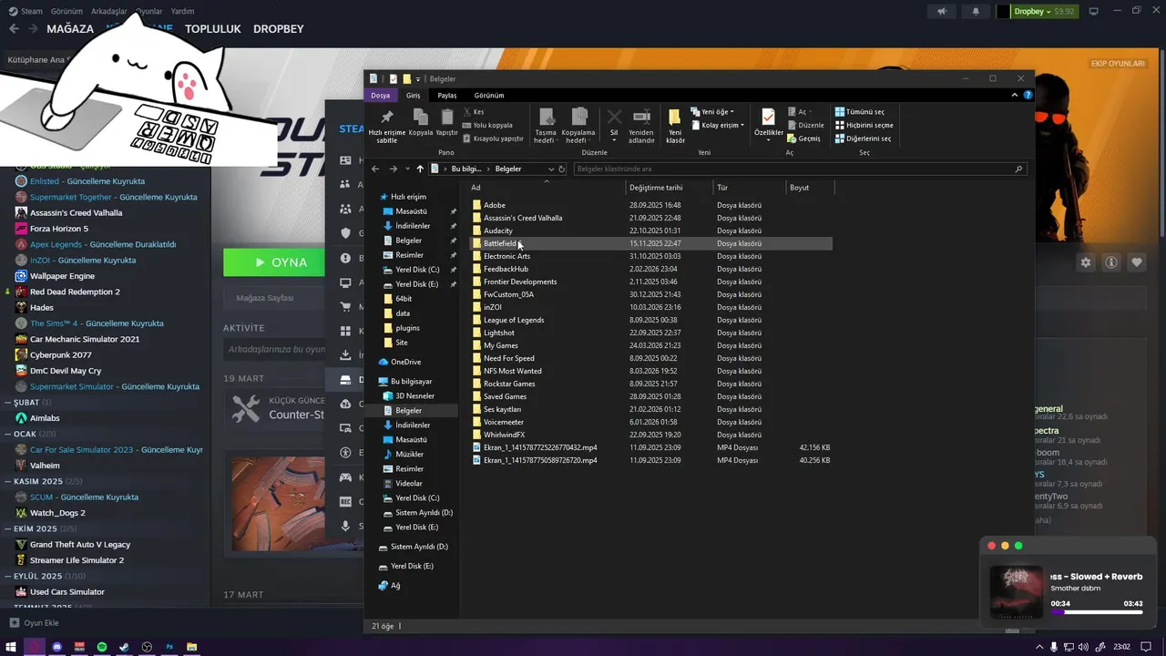Open the Yardım menu in Steam

point(182,11)
